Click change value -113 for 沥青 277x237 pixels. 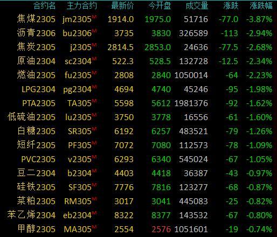pyautogui.click(x=230, y=33)
